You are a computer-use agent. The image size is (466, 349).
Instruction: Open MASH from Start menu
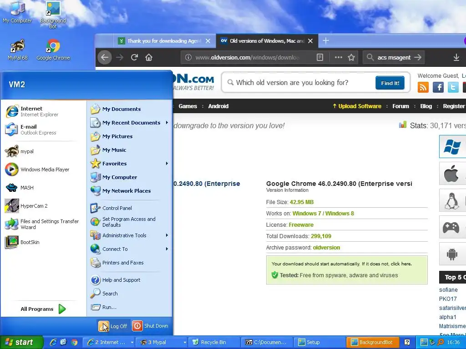(x=43, y=188)
